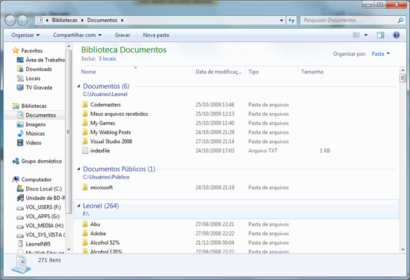Select the Meus arquivos recebidos folder icon

point(85,114)
